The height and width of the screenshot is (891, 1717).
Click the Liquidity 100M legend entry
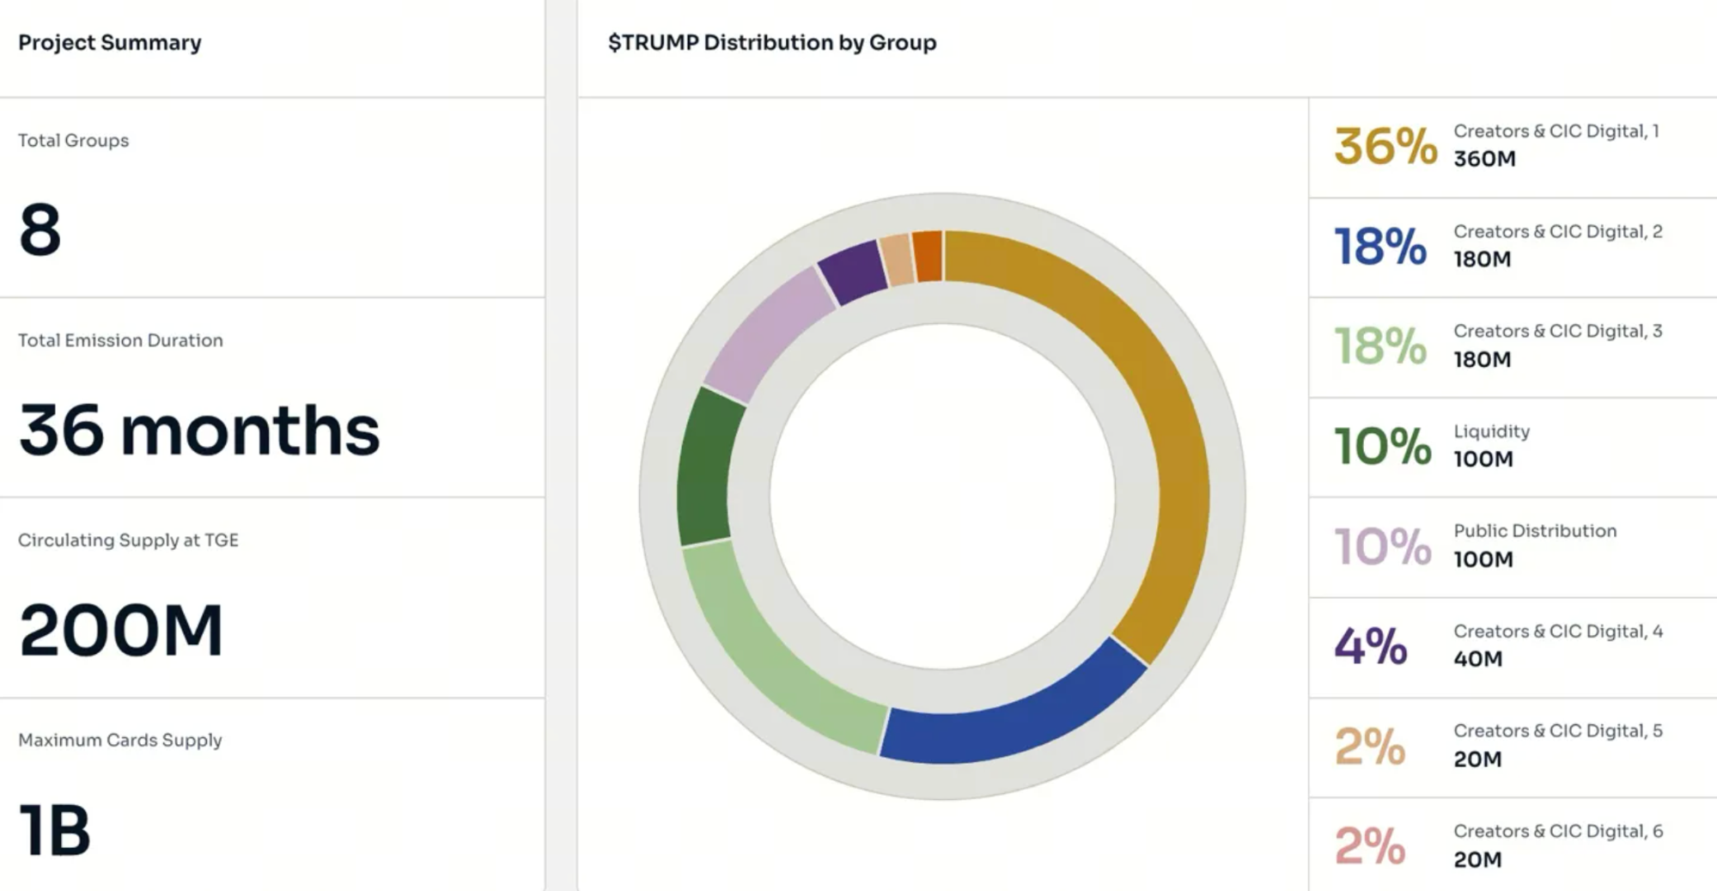[x=1512, y=446]
